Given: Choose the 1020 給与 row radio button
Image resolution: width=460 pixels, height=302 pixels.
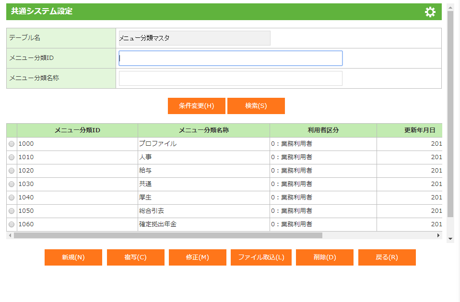Looking at the screenshot, I should 12,171.
